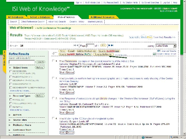The image size is (186, 139).
Task: Open Search History
Action: [77, 22]
